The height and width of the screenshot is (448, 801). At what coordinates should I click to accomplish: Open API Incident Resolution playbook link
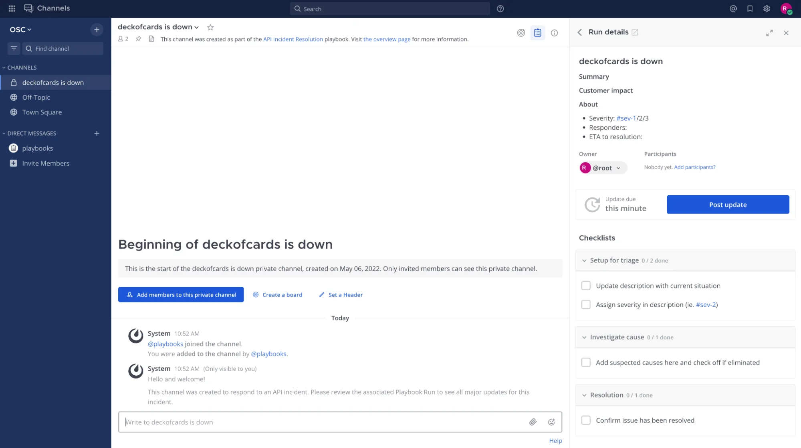pyautogui.click(x=293, y=39)
